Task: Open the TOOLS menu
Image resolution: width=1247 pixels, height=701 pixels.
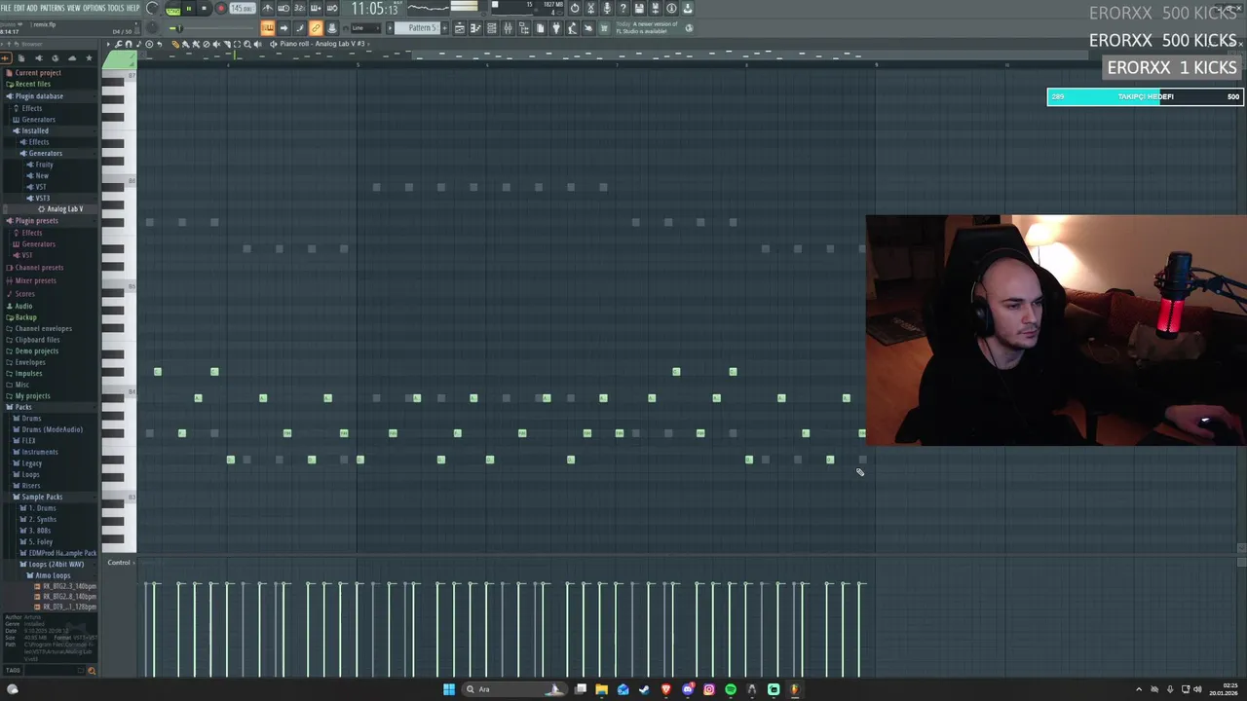Action: coord(116,8)
